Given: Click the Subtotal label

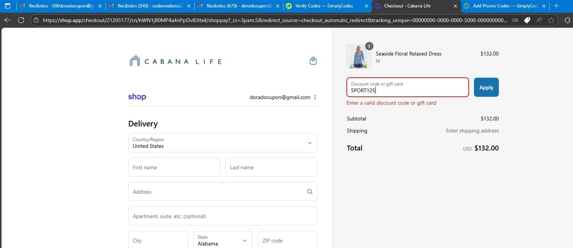Looking at the screenshot, I should (x=356, y=118).
